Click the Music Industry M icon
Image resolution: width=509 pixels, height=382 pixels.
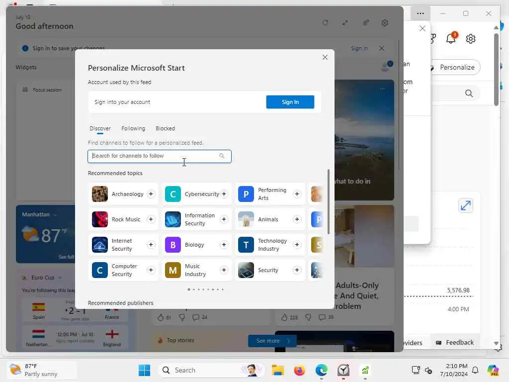coord(173,270)
